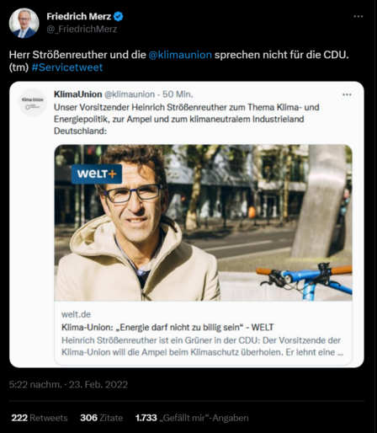Click the Friedrich Merz display name
The image size is (377, 433).
79,17
